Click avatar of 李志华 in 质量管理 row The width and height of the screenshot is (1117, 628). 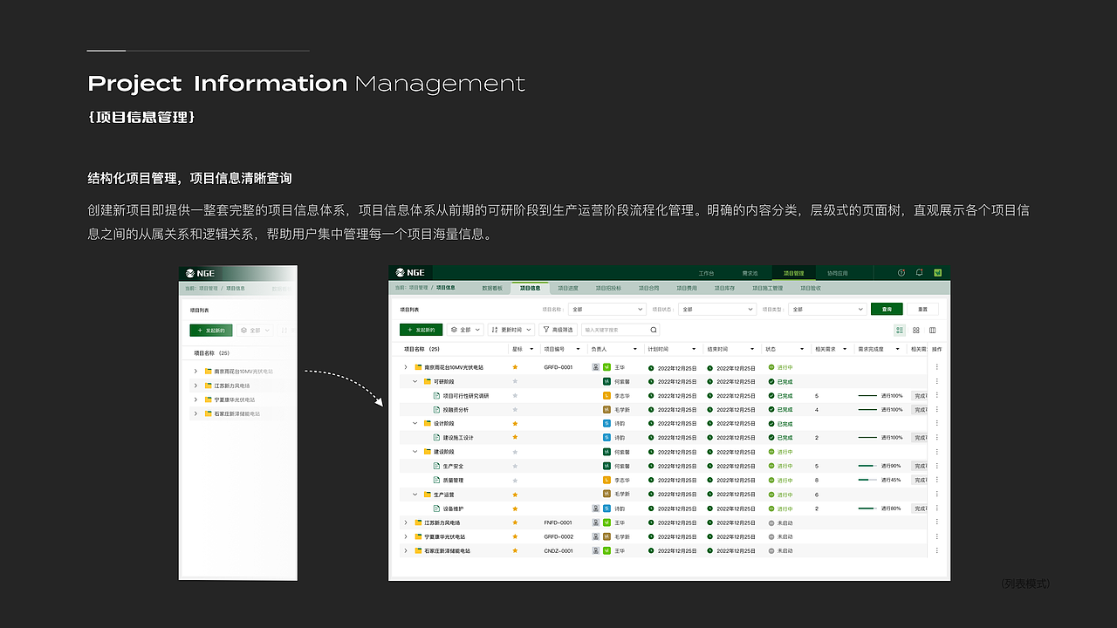pyautogui.click(x=606, y=480)
